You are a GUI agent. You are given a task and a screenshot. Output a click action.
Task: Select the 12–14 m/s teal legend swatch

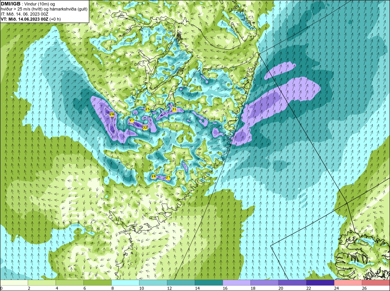point(181,283)
